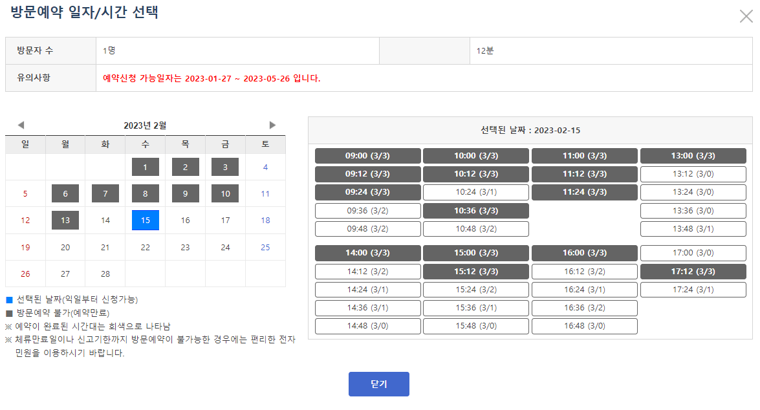Select the 14:48 time slot
Screen dimensions: 760x410
coord(367,326)
